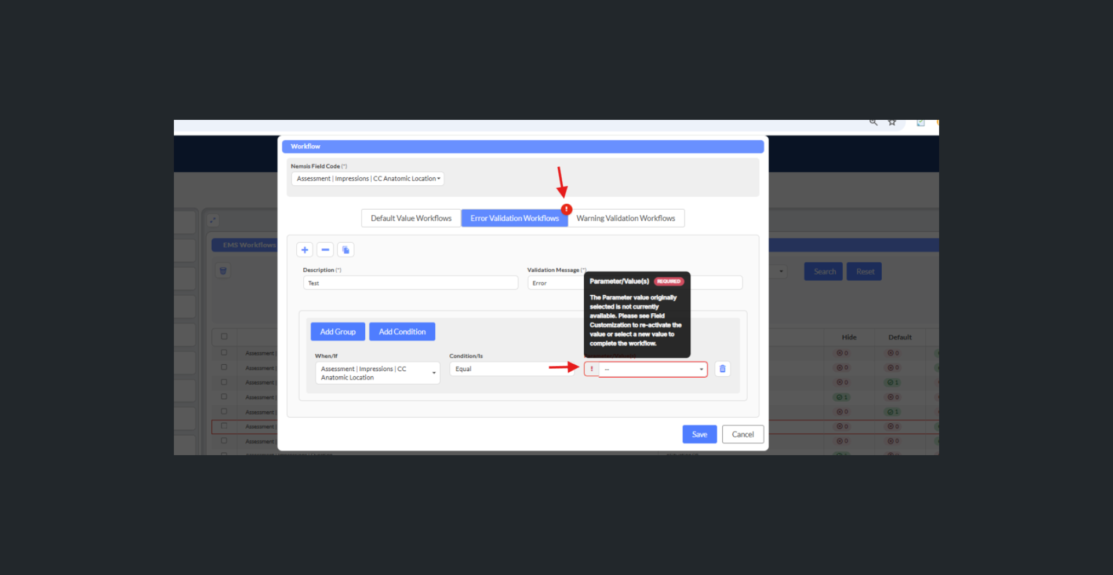The width and height of the screenshot is (1113, 575).
Task: Click the plus icon to add workflow
Action: click(304, 250)
